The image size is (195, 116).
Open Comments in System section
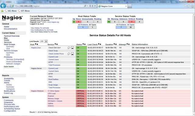9,100
